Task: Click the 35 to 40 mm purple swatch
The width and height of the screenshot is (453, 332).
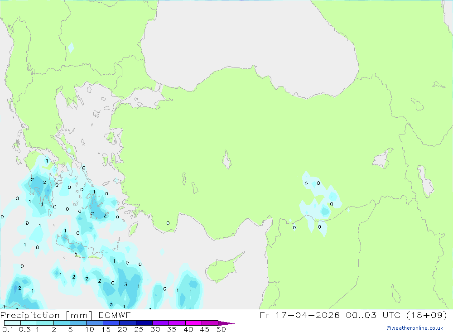Action: (x=177, y=323)
